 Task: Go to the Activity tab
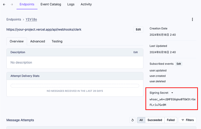click(x=86, y=4)
